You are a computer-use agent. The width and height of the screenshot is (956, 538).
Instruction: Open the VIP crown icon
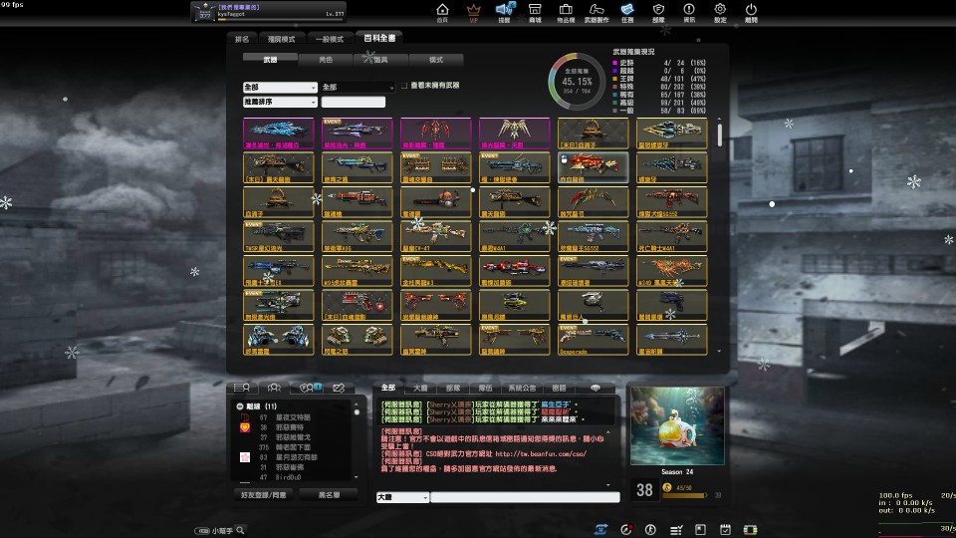pos(473,11)
